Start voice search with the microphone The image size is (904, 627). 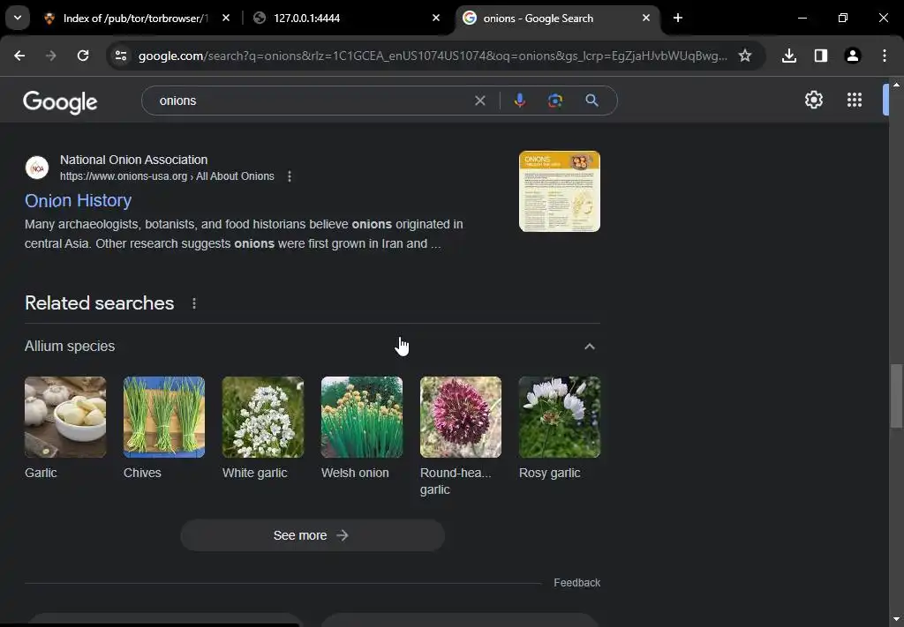click(519, 101)
